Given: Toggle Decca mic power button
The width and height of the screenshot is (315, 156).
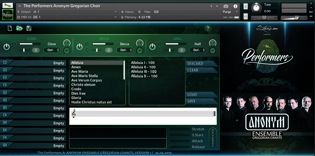Looking at the screenshot, I should [x=80, y=47].
